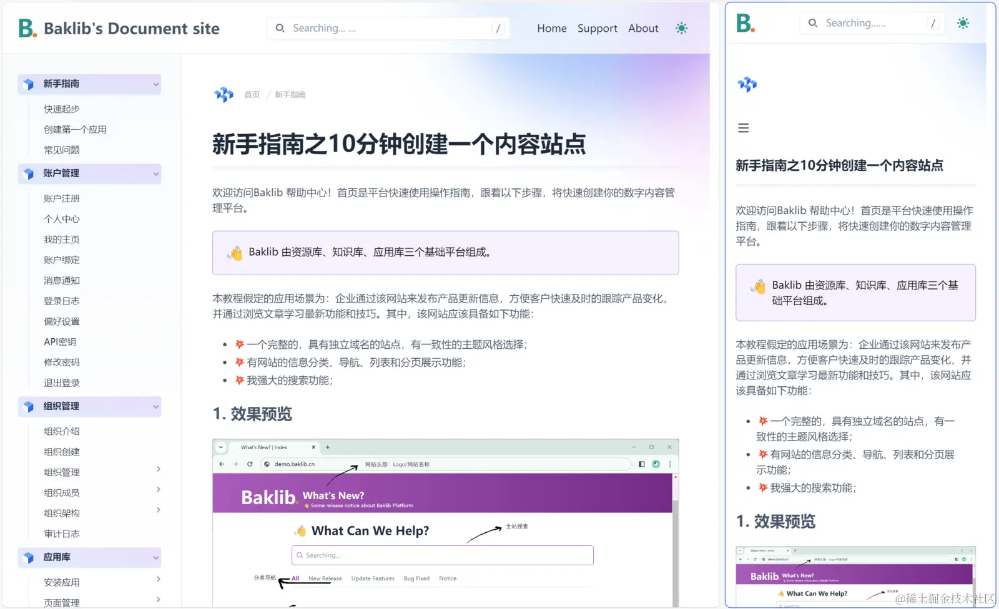Toggle the sun theme icon in desktop header

click(682, 28)
